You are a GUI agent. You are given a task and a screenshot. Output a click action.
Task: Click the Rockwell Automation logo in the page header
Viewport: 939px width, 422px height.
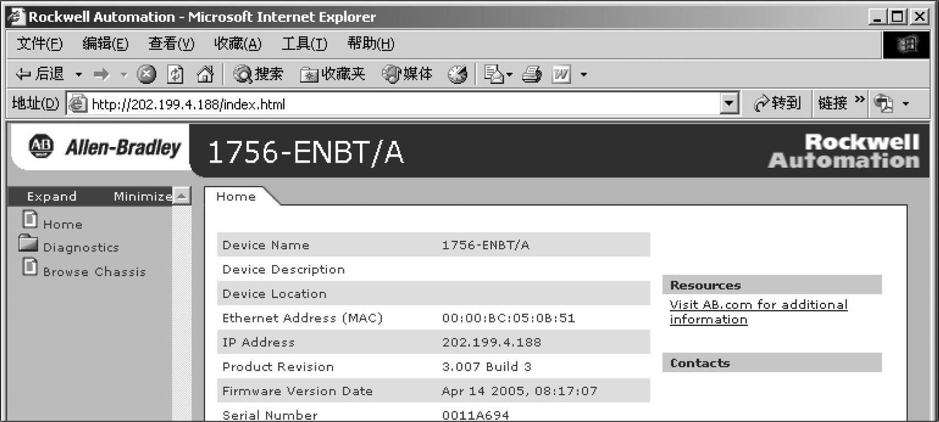(843, 151)
